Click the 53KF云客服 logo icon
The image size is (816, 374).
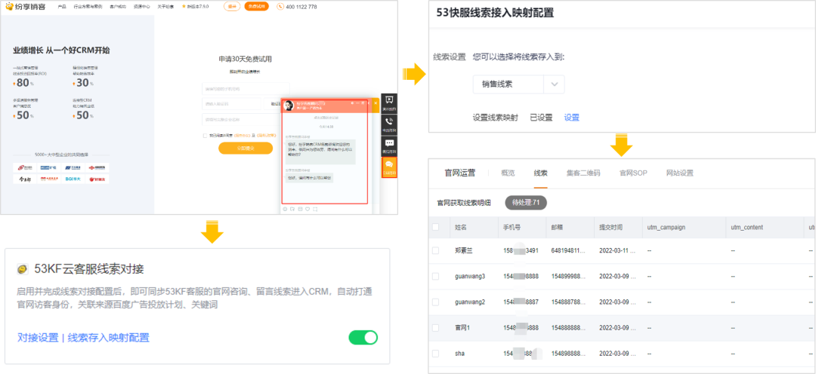point(23,268)
